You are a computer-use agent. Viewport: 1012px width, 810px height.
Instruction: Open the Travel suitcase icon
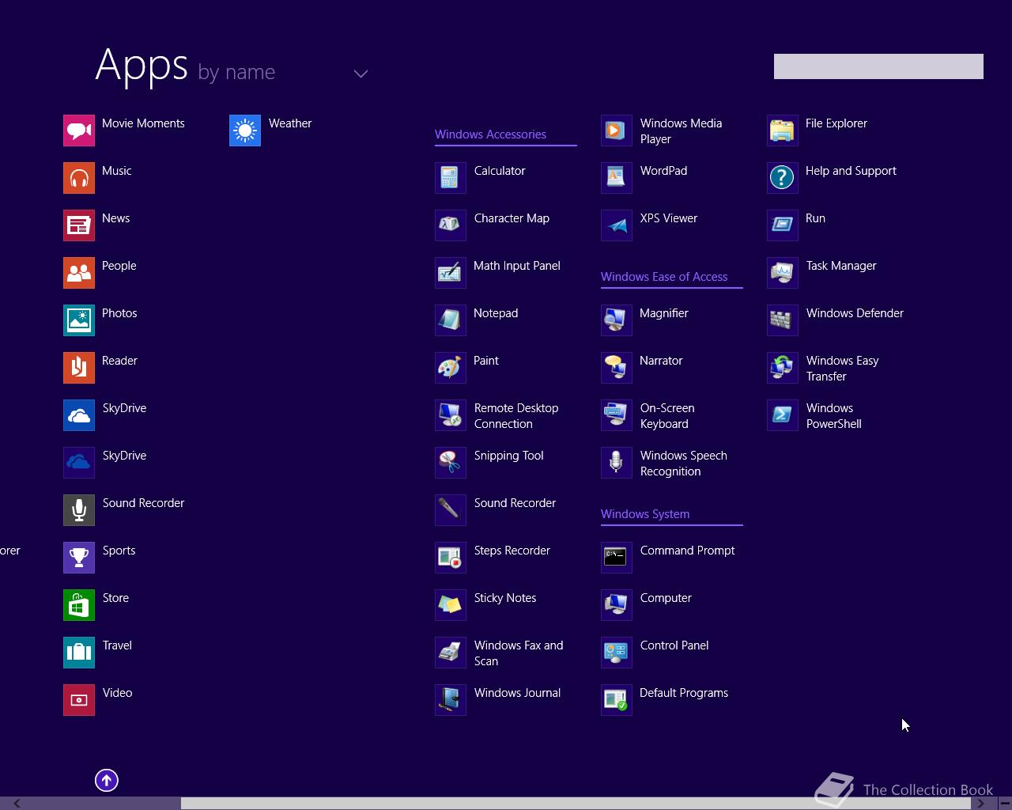point(79,653)
